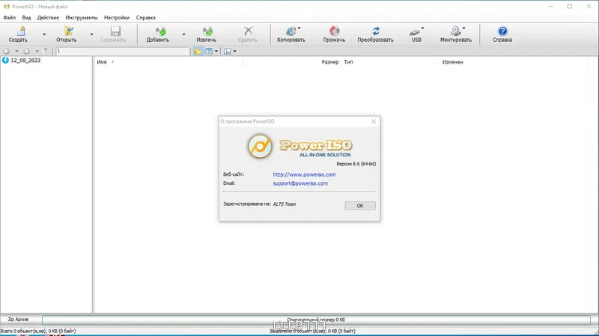Image resolution: width=599 pixels, height=336 pixels.
Task: Click the 12_09_2023 disc icon in tree
Action: pyautogui.click(x=5, y=61)
